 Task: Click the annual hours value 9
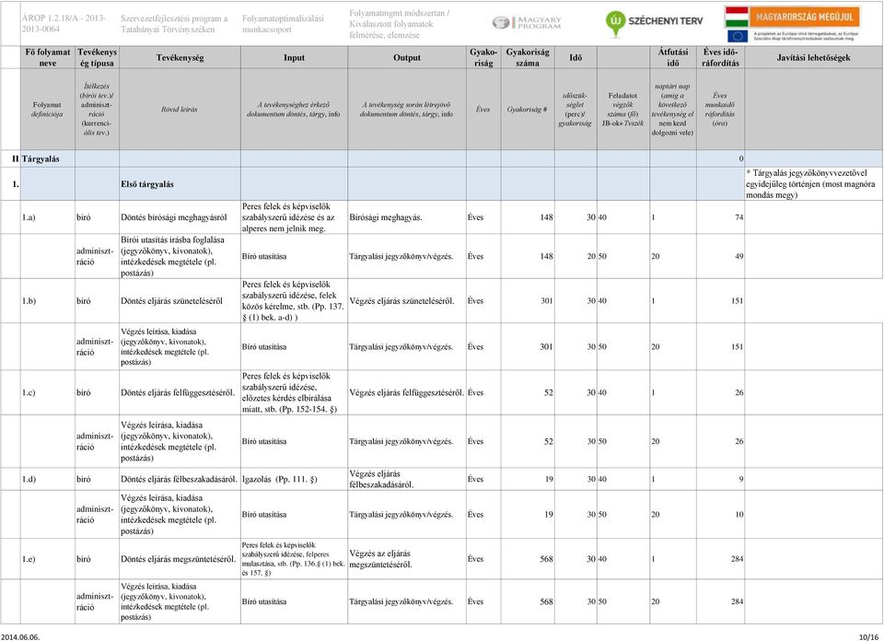point(740,479)
